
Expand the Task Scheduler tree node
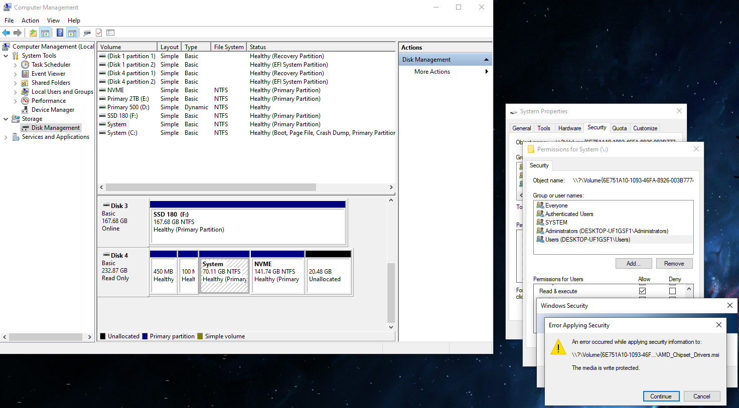point(15,65)
